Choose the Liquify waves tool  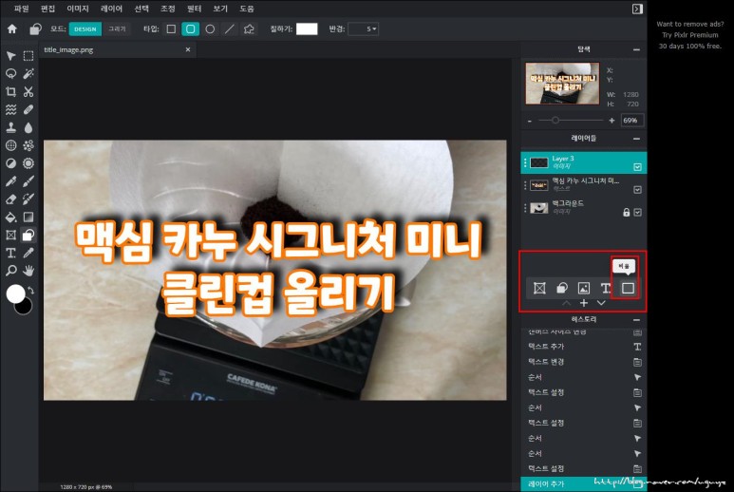click(10, 109)
